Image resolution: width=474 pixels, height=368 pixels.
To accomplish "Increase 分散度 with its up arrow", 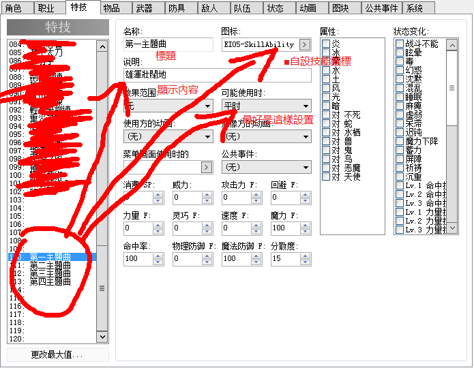I will click(x=306, y=256).
